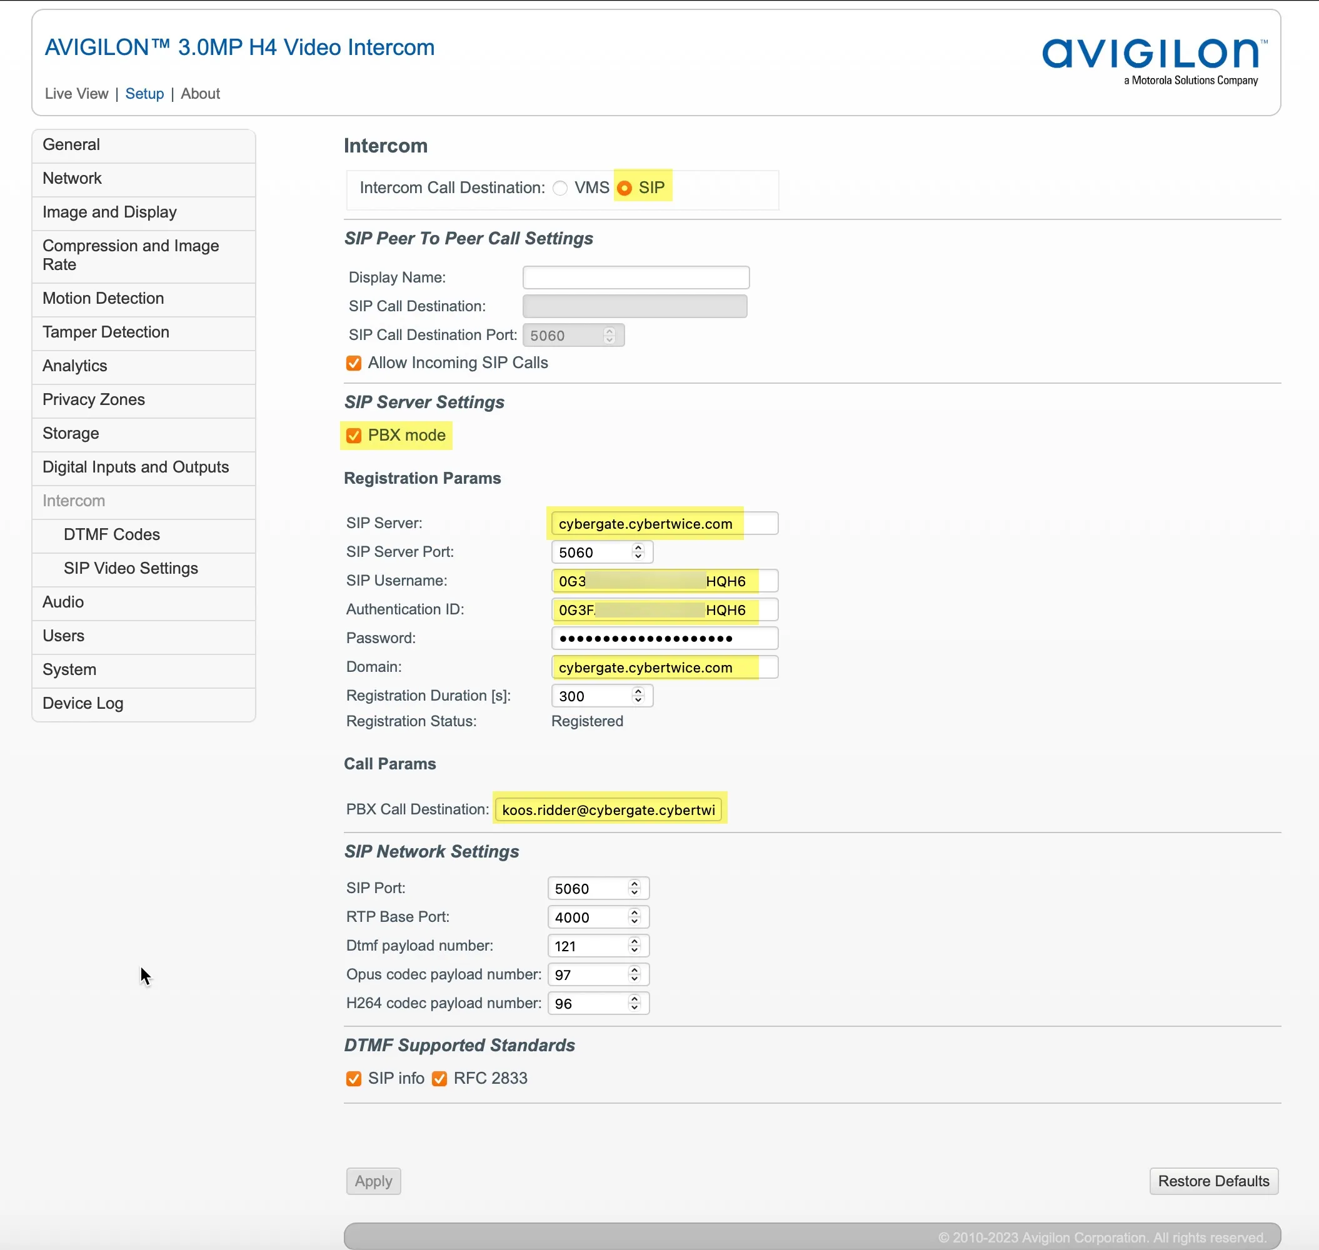The height and width of the screenshot is (1250, 1319).
Task: Open the Live View page
Action: pos(76,94)
